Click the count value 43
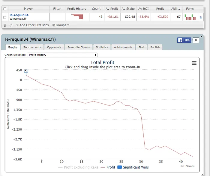This screenshot has height=176, width=210. tap(100, 17)
